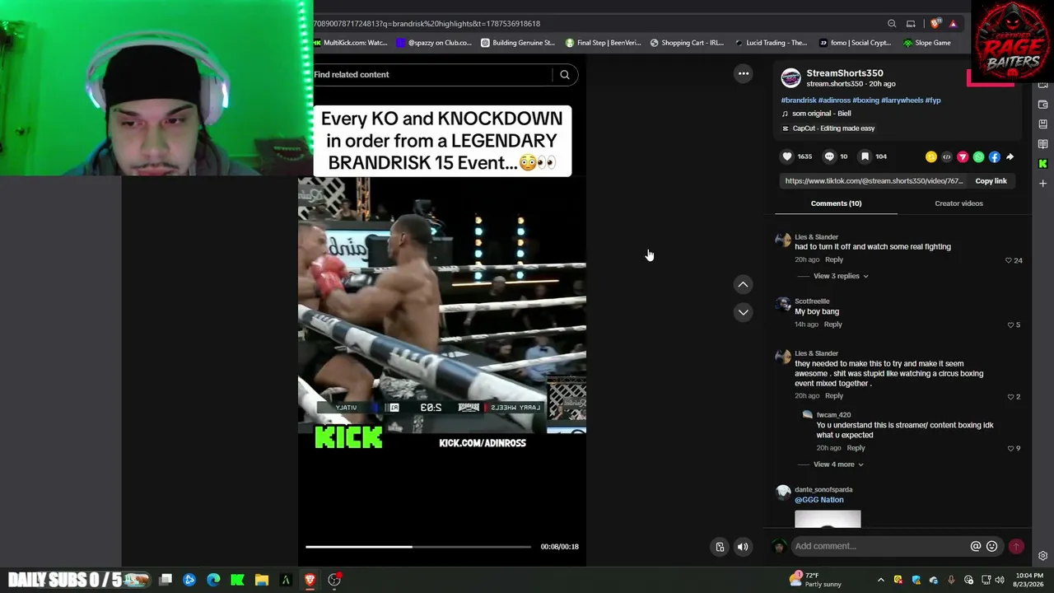
Task: Open the @GGG Nation mention
Action: 819,500
